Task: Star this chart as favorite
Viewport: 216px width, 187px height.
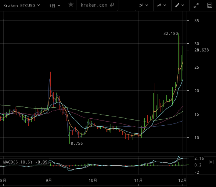Action: (71, 5)
